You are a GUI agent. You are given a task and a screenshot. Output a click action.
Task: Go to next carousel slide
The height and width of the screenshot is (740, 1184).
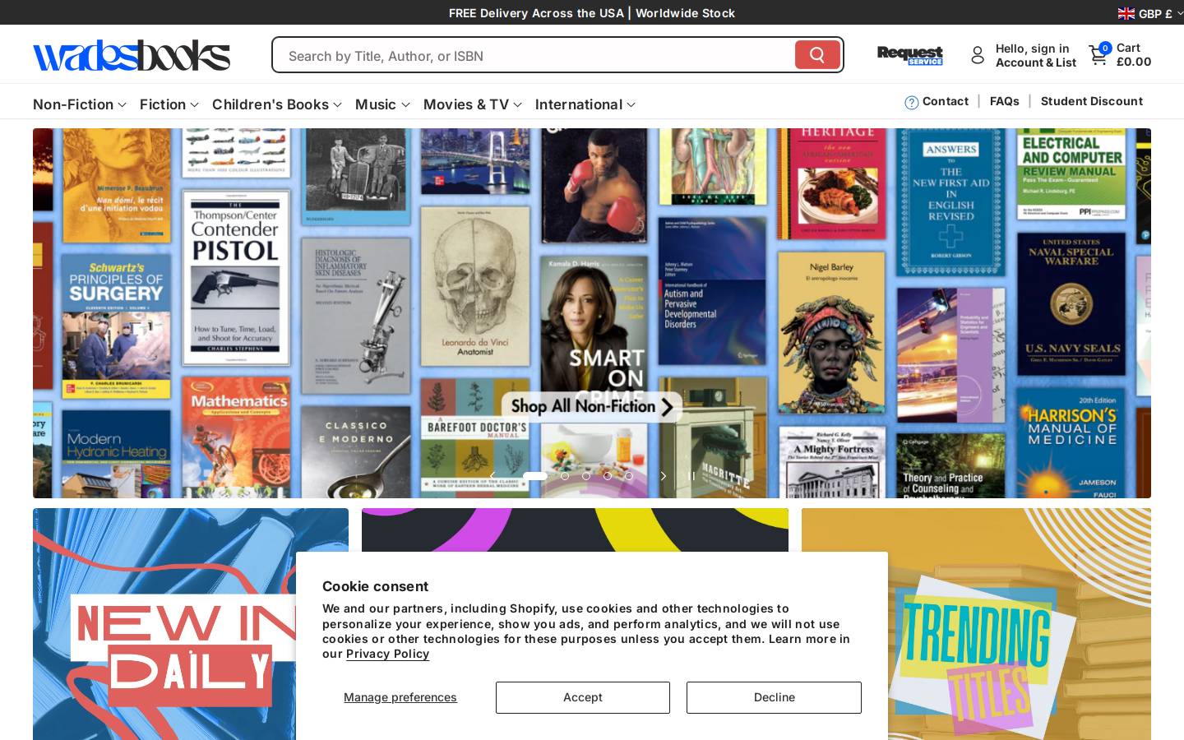click(x=664, y=476)
